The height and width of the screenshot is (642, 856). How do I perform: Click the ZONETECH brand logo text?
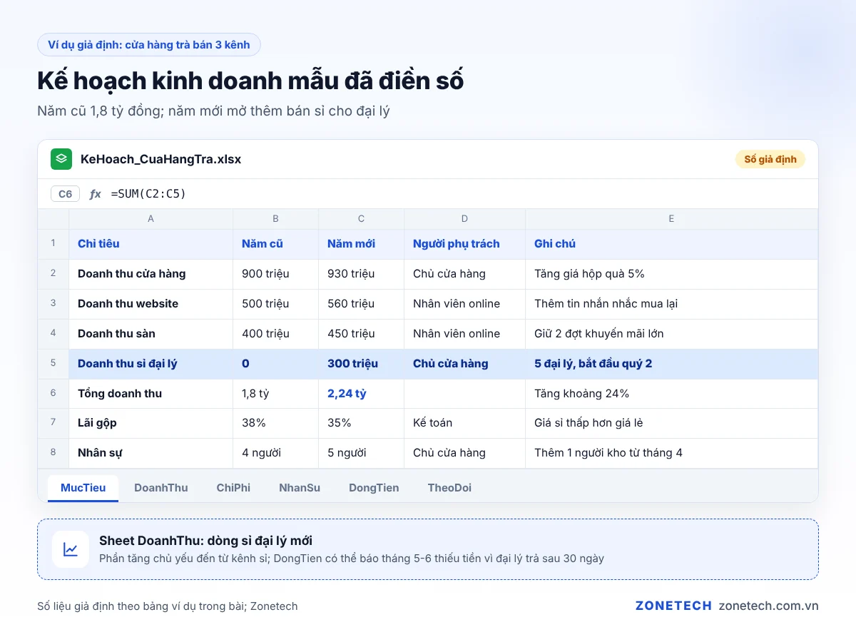pyautogui.click(x=673, y=606)
